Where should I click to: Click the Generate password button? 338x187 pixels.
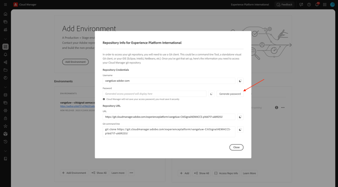pos(230,94)
